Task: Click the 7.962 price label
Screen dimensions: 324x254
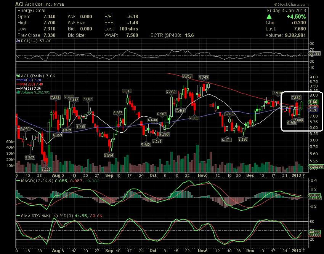Action: coord(171,92)
